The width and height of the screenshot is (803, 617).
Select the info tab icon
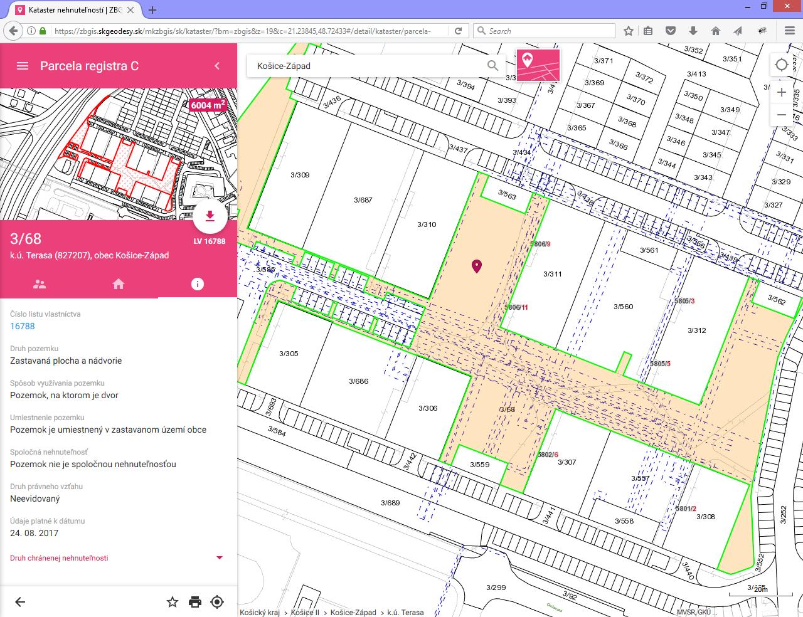click(x=198, y=284)
